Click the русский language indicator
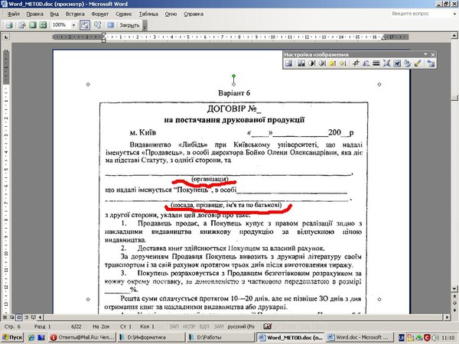The image size is (459, 344). click(241, 326)
